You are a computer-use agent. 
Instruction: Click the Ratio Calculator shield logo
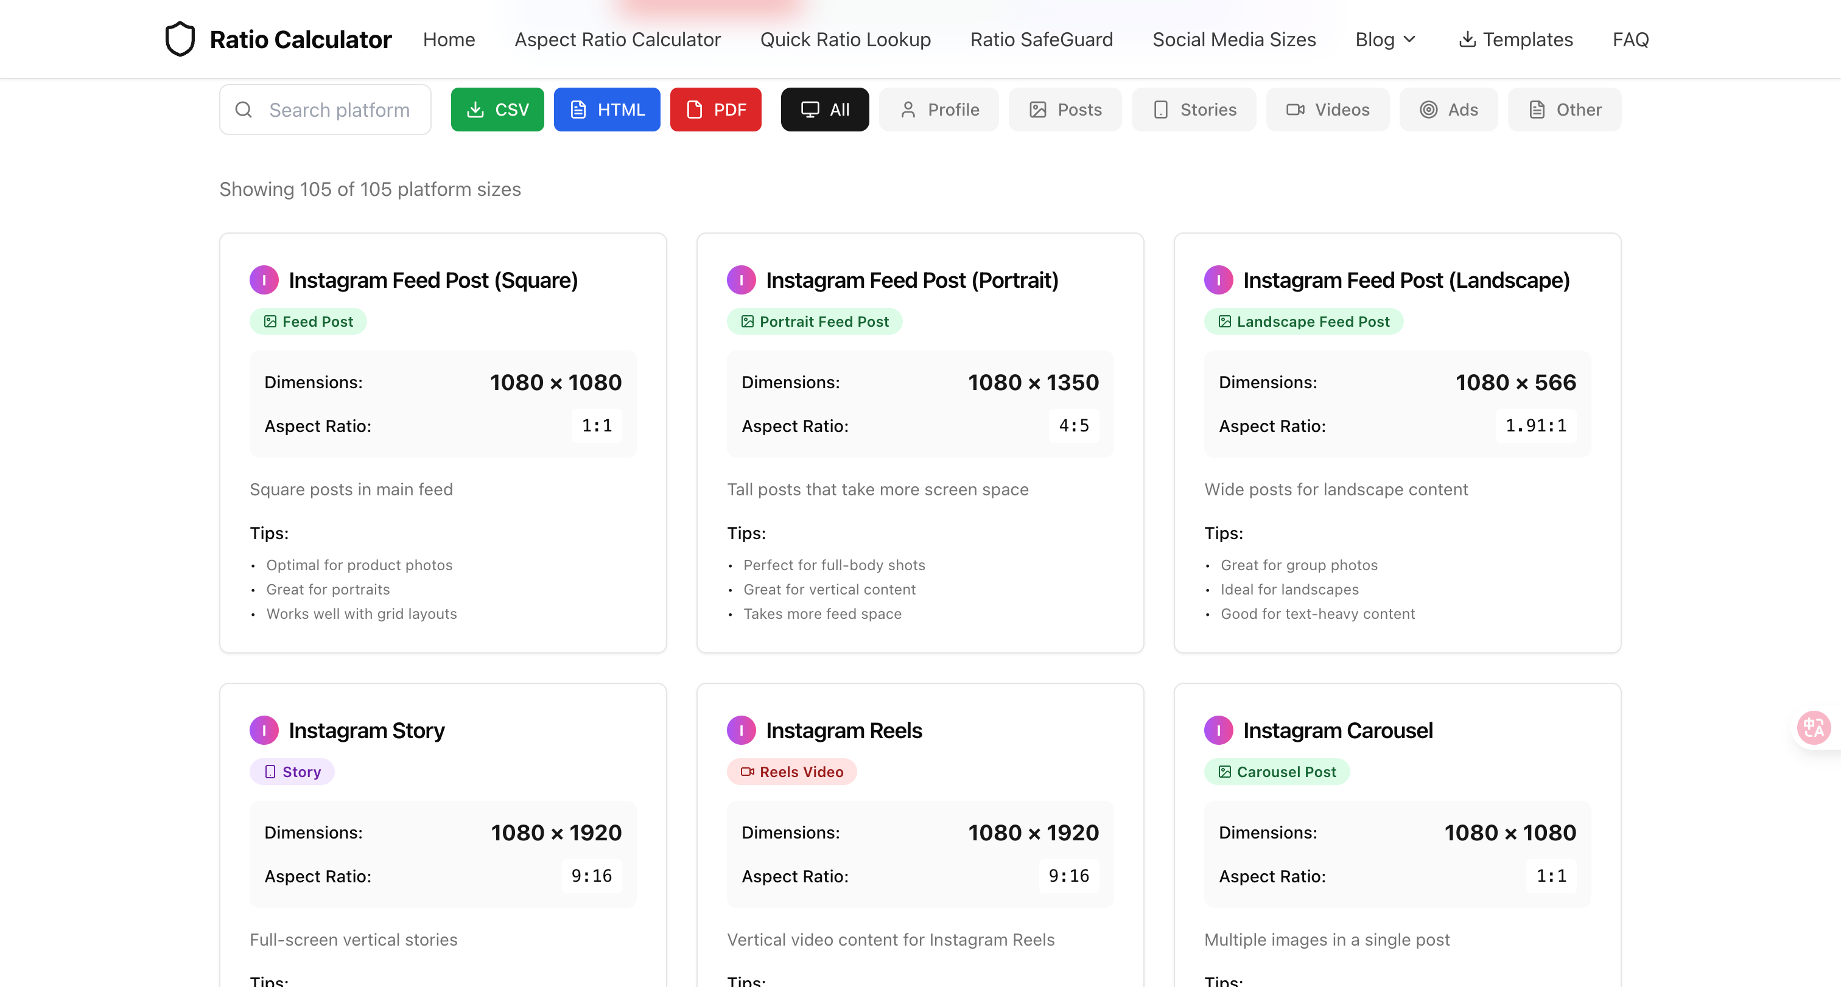coord(180,38)
